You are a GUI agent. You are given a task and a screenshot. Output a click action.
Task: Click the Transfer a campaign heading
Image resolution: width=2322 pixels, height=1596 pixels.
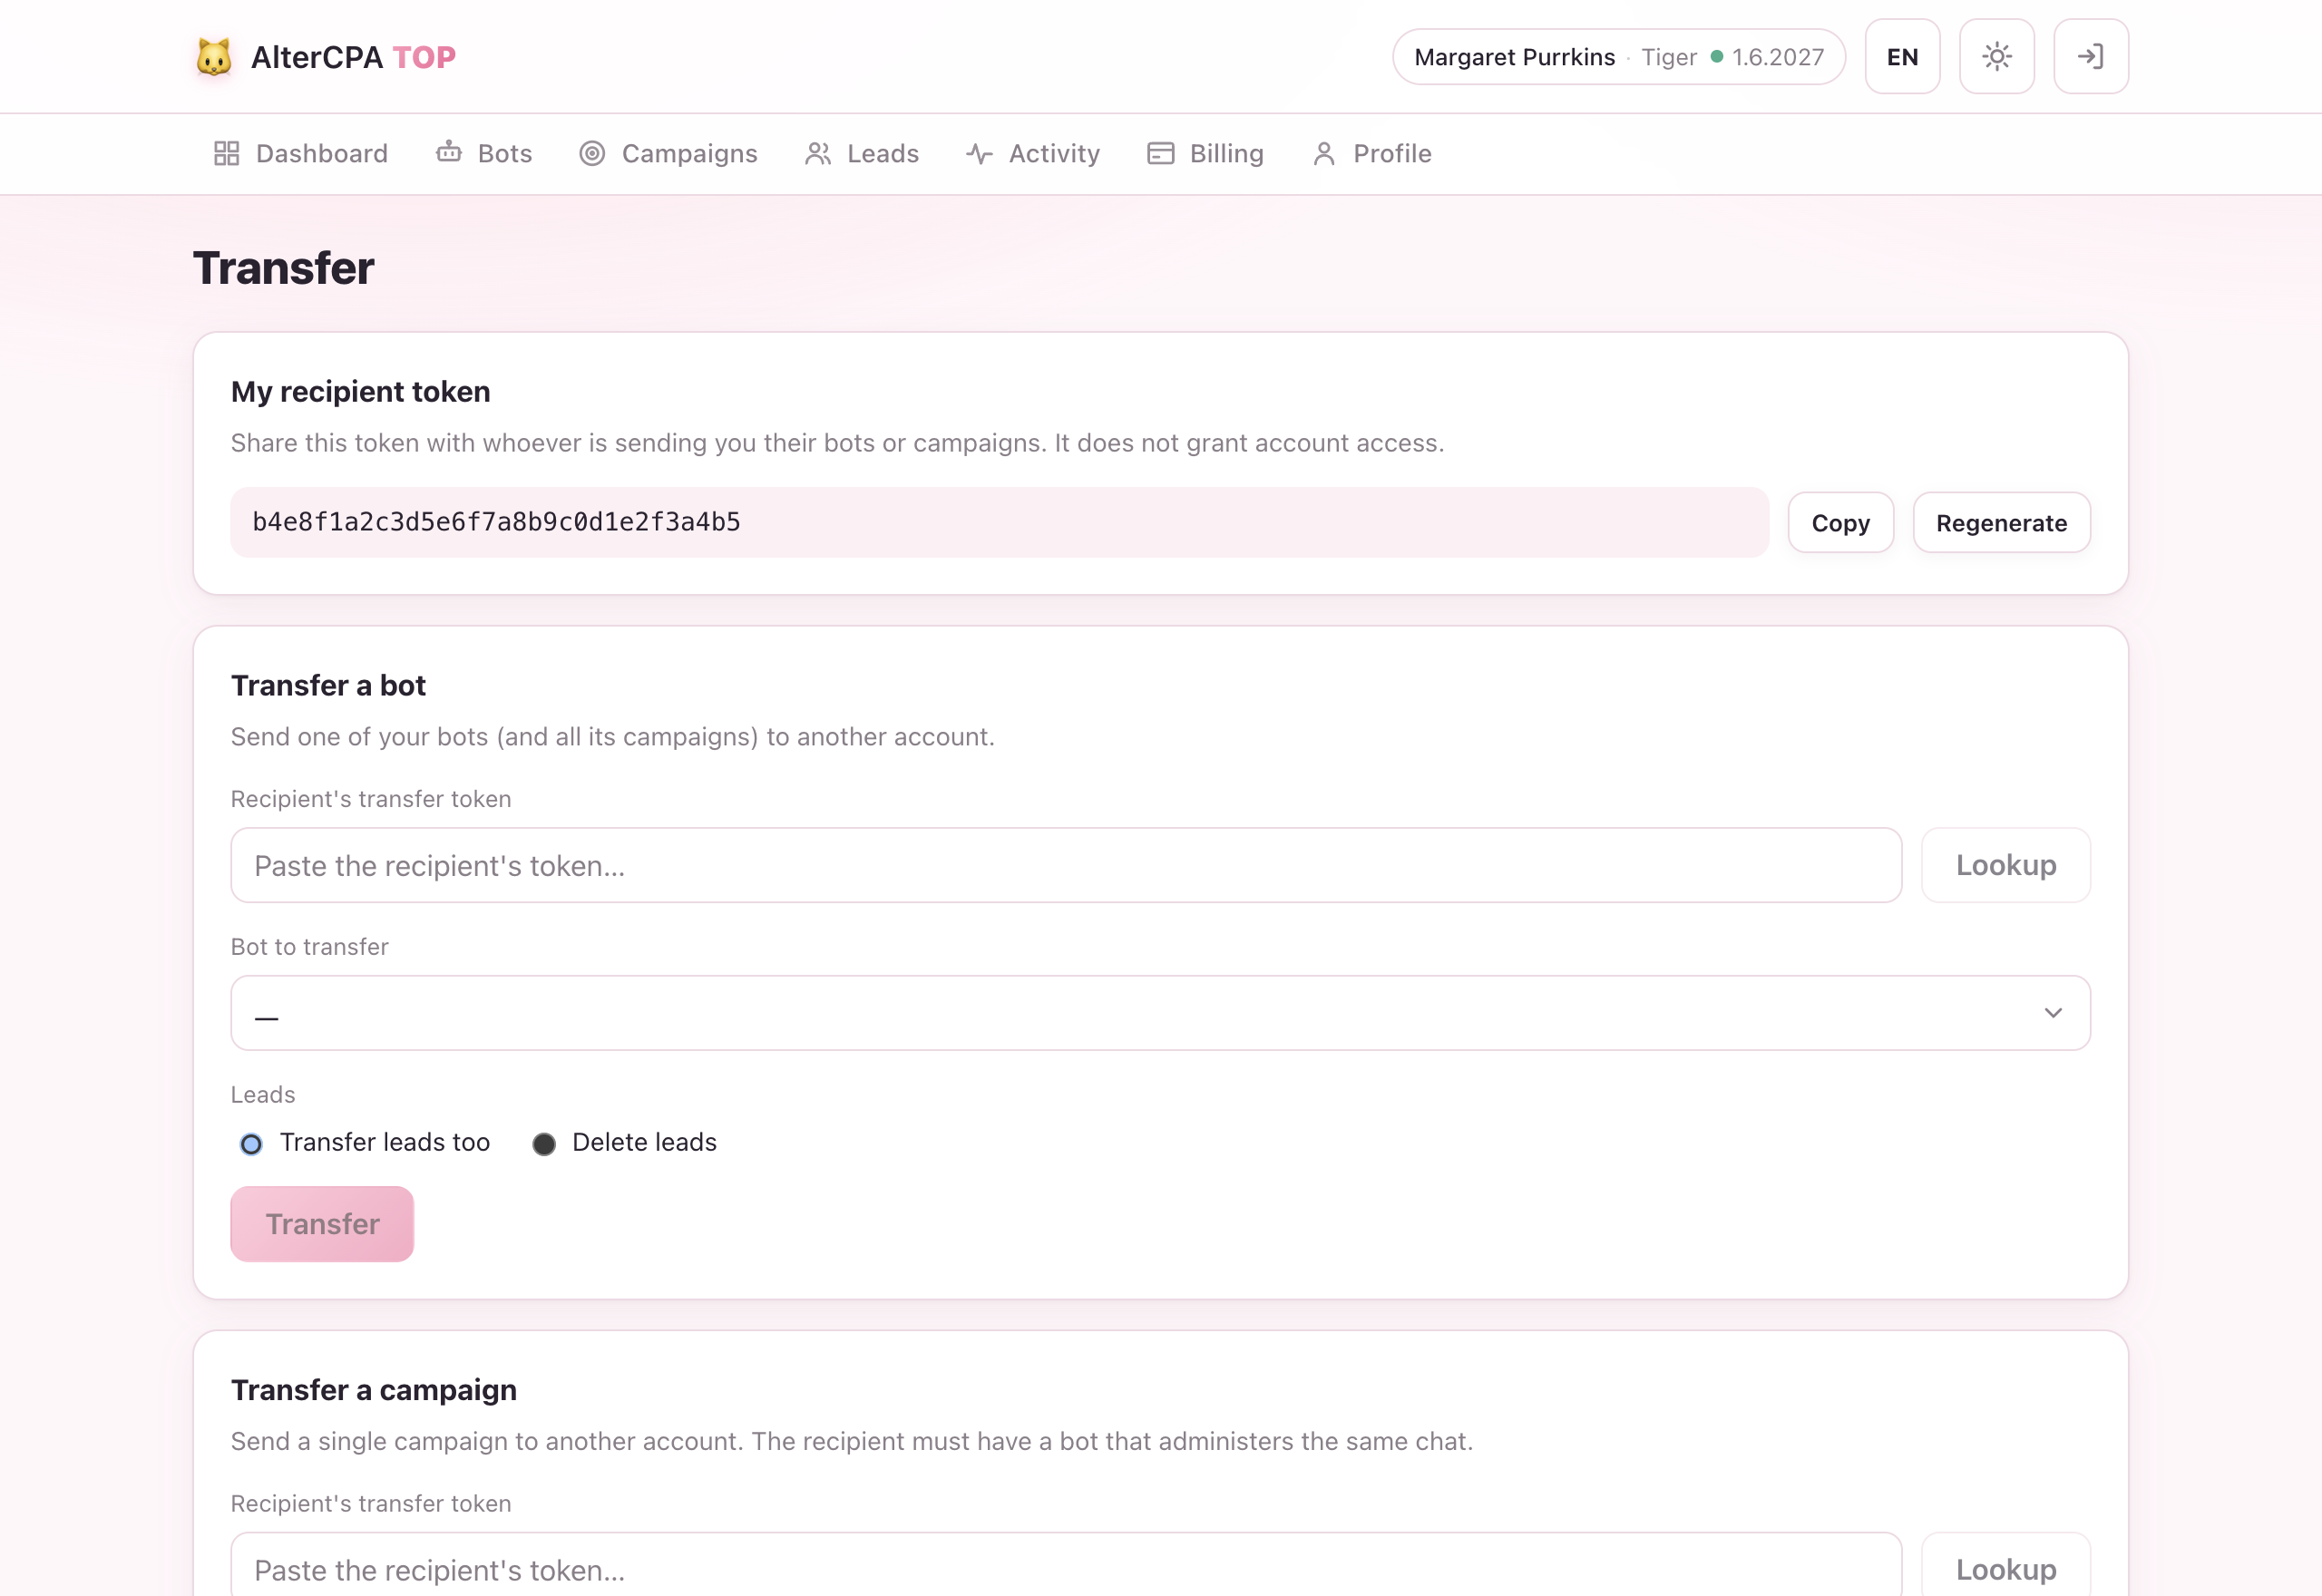tap(374, 1390)
